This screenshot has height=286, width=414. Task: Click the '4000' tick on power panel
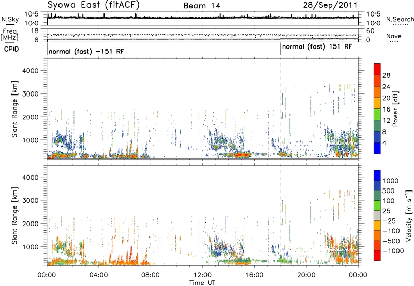(x=30, y=71)
